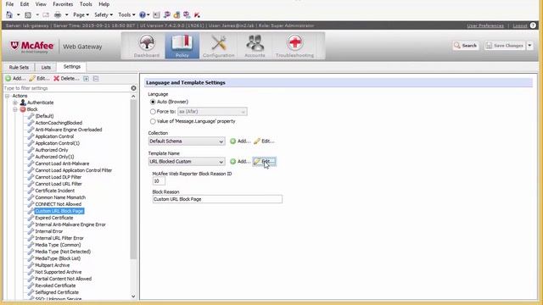
Task: Open the Page toolbar dropdown
Action: click(x=81, y=15)
